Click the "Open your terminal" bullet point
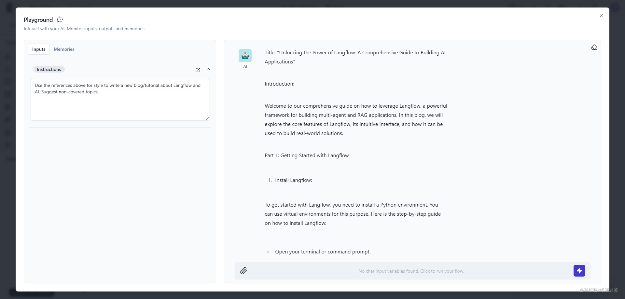Image resolution: width=625 pixels, height=299 pixels. (x=323, y=252)
